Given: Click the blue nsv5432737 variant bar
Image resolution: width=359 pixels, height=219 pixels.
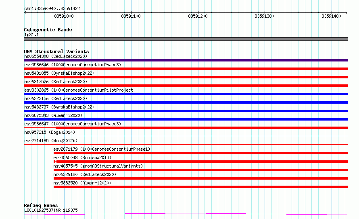Looking at the screenshot, I should (x=186, y=111).
